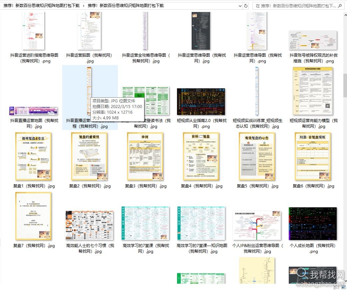Screen dimensions: 347x290
Task: Select file name 复盘6（我帮找网）.jpg
Action: [x=313, y=186]
